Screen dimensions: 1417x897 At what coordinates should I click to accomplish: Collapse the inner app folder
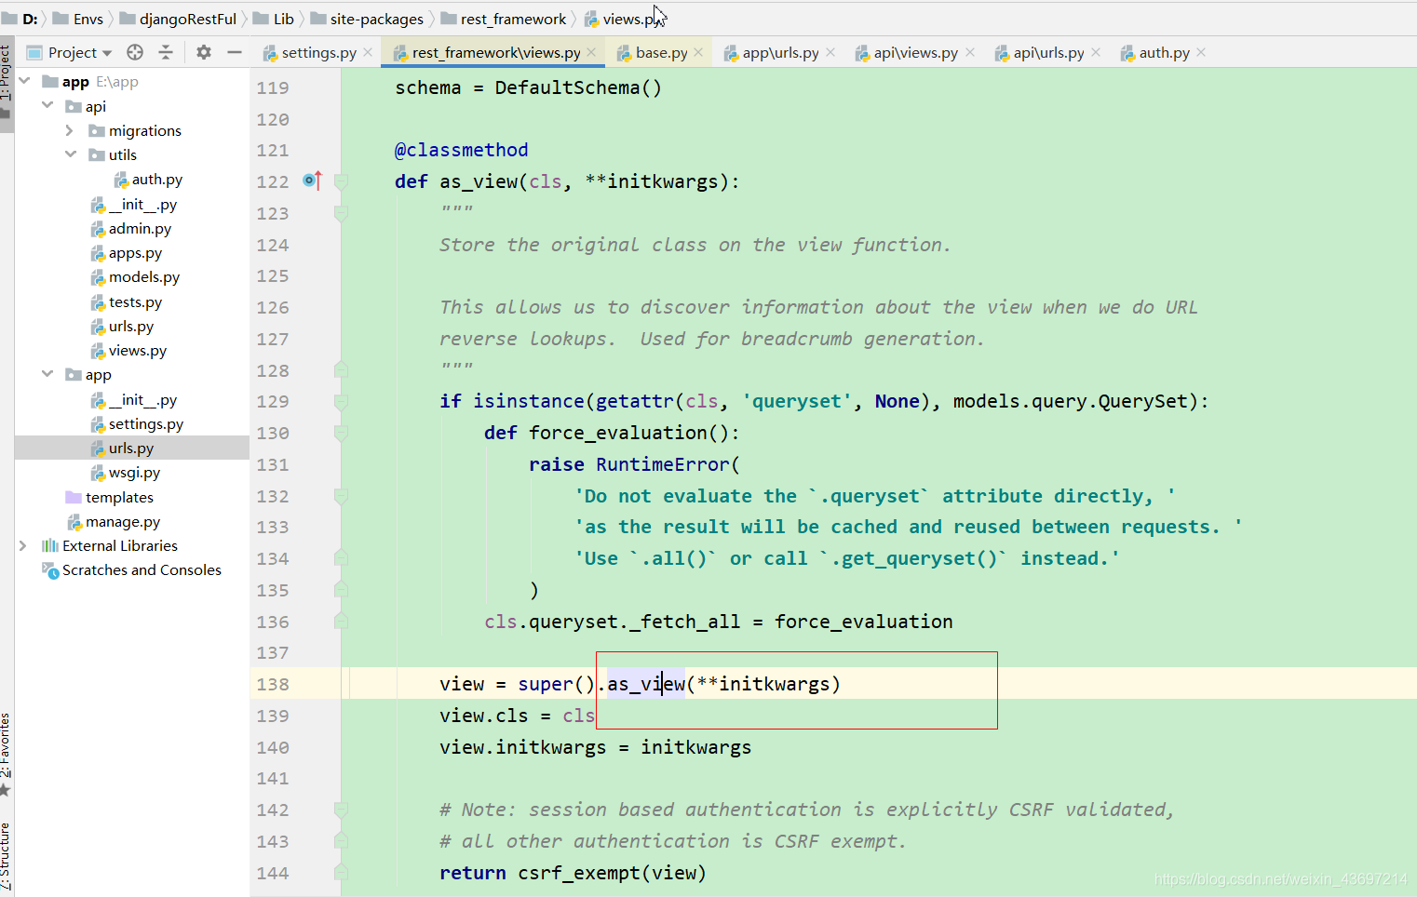pos(47,374)
